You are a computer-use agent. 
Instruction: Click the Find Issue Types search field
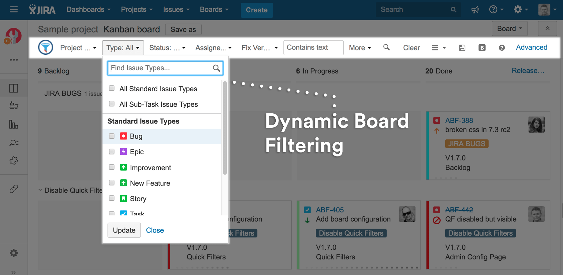click(x=159, y=68)
